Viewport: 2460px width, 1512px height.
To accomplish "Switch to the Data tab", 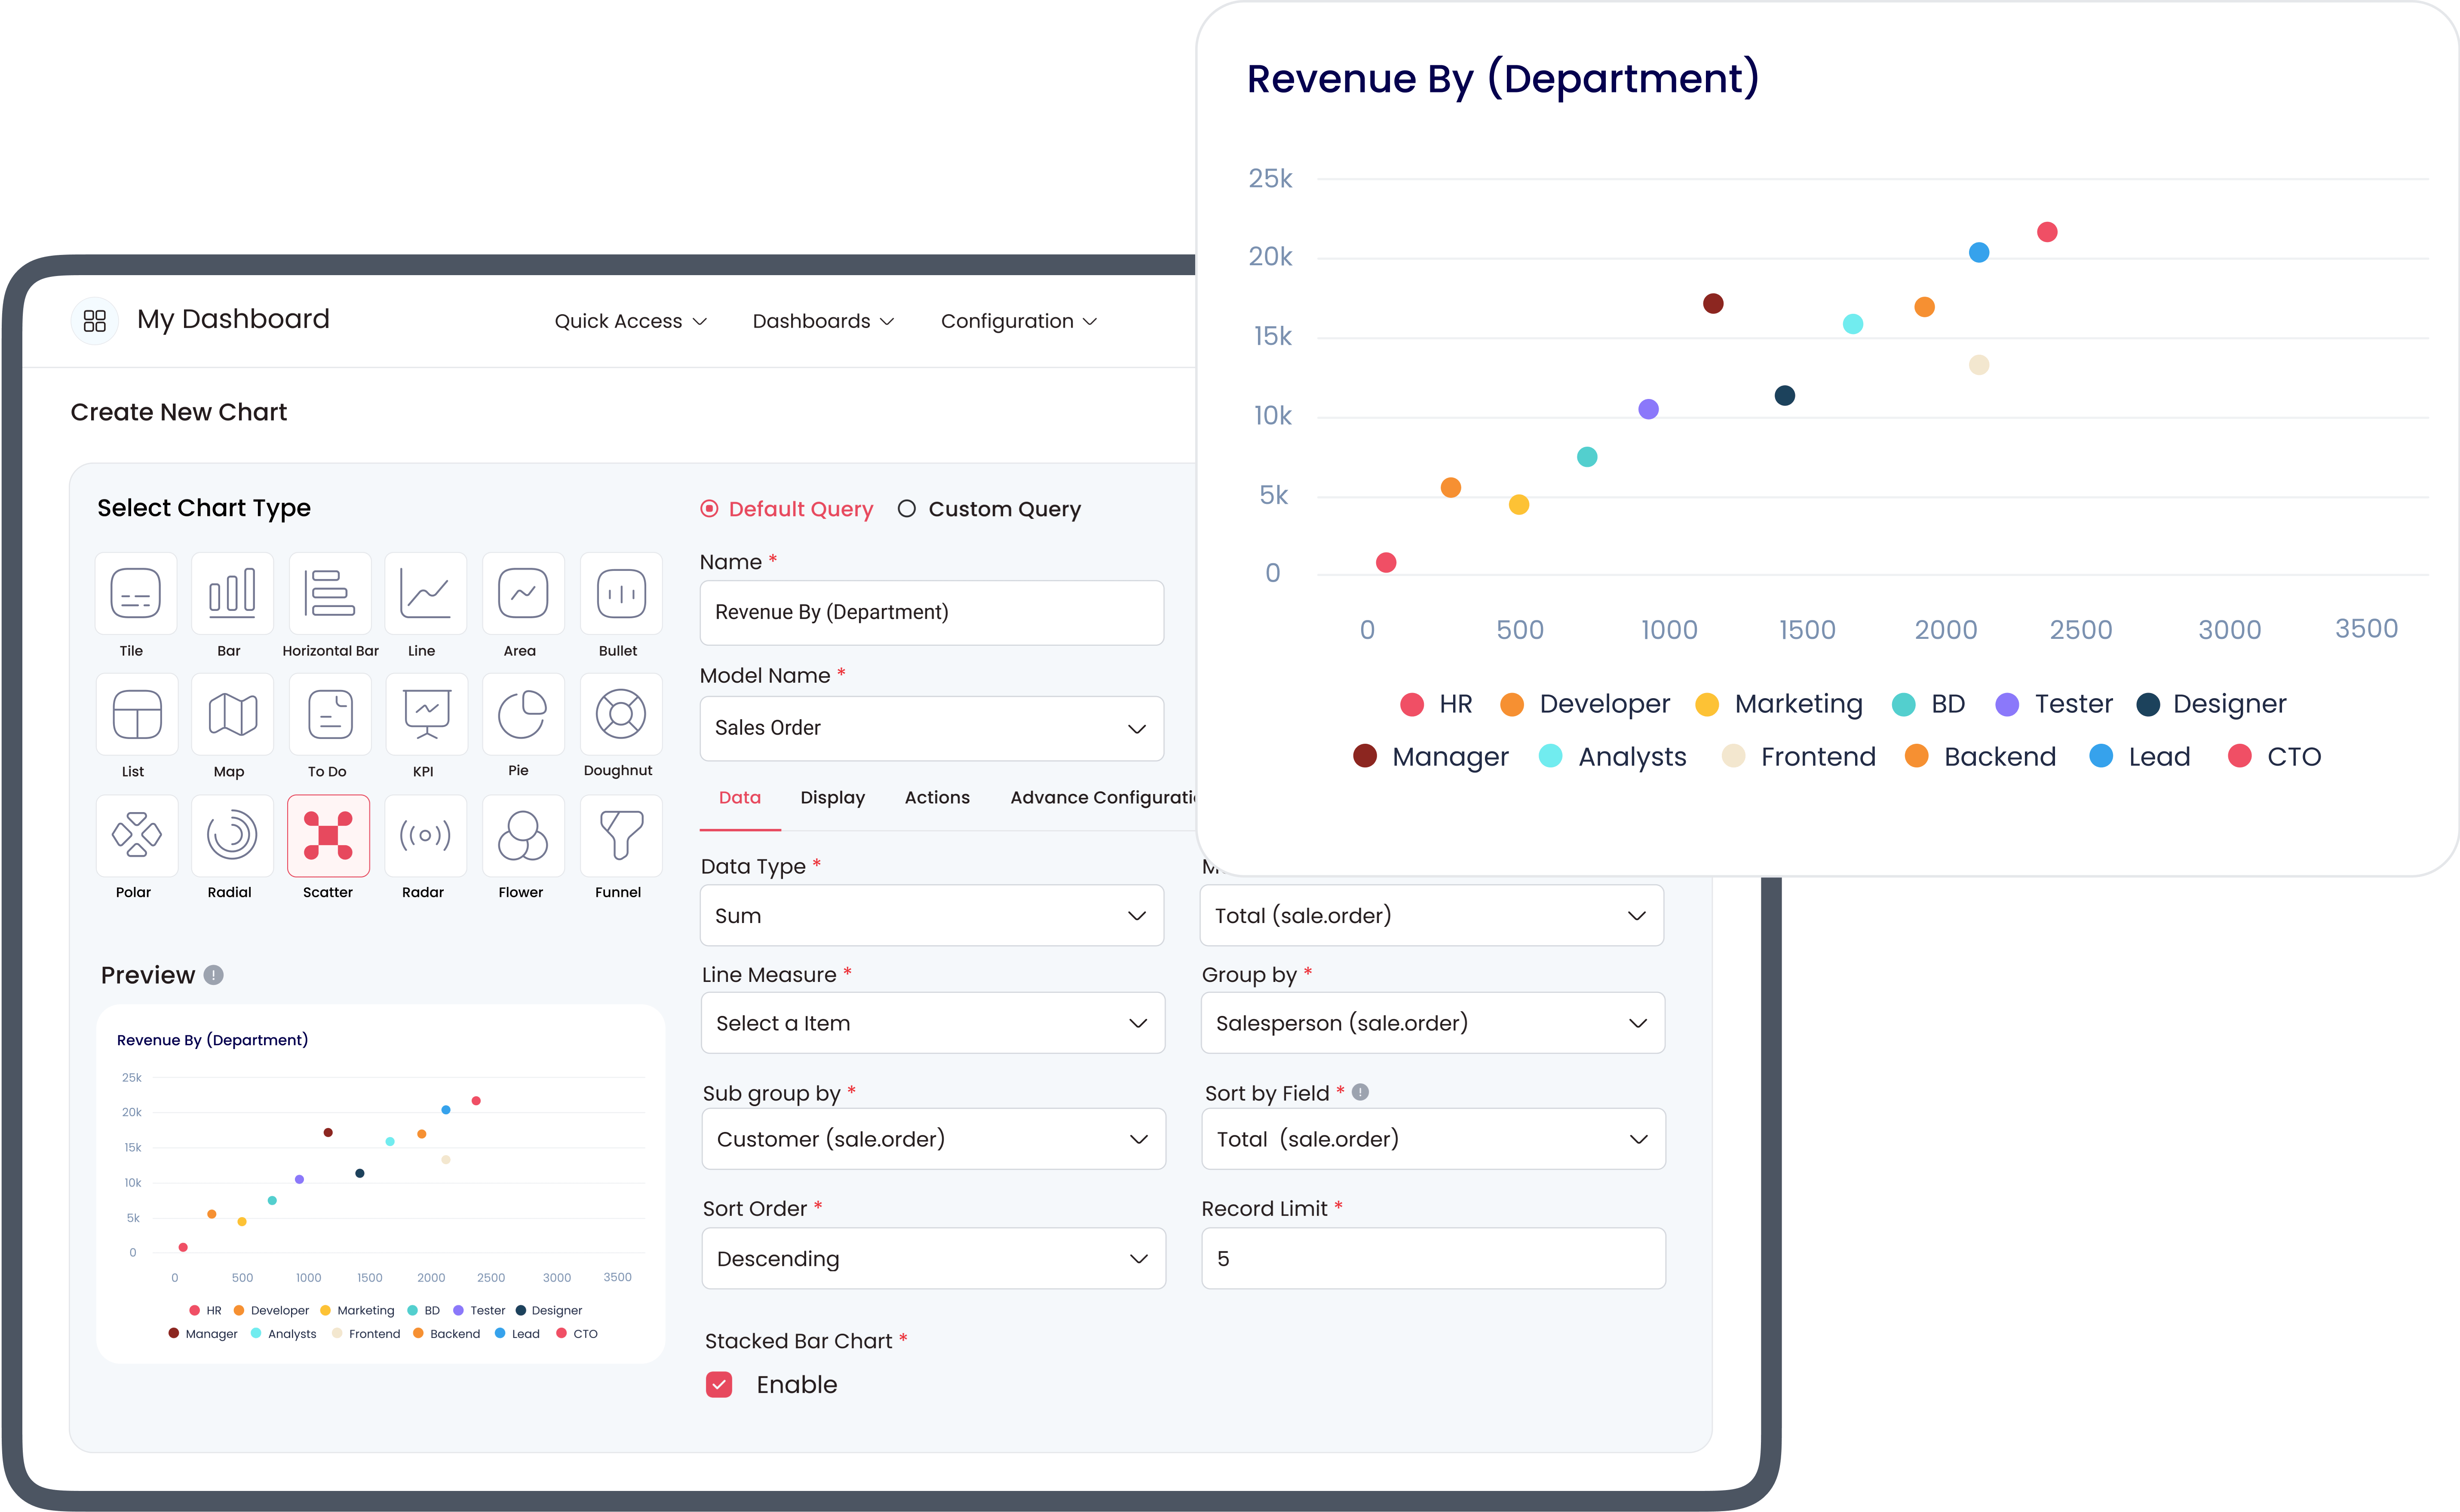I will (739, 797).
